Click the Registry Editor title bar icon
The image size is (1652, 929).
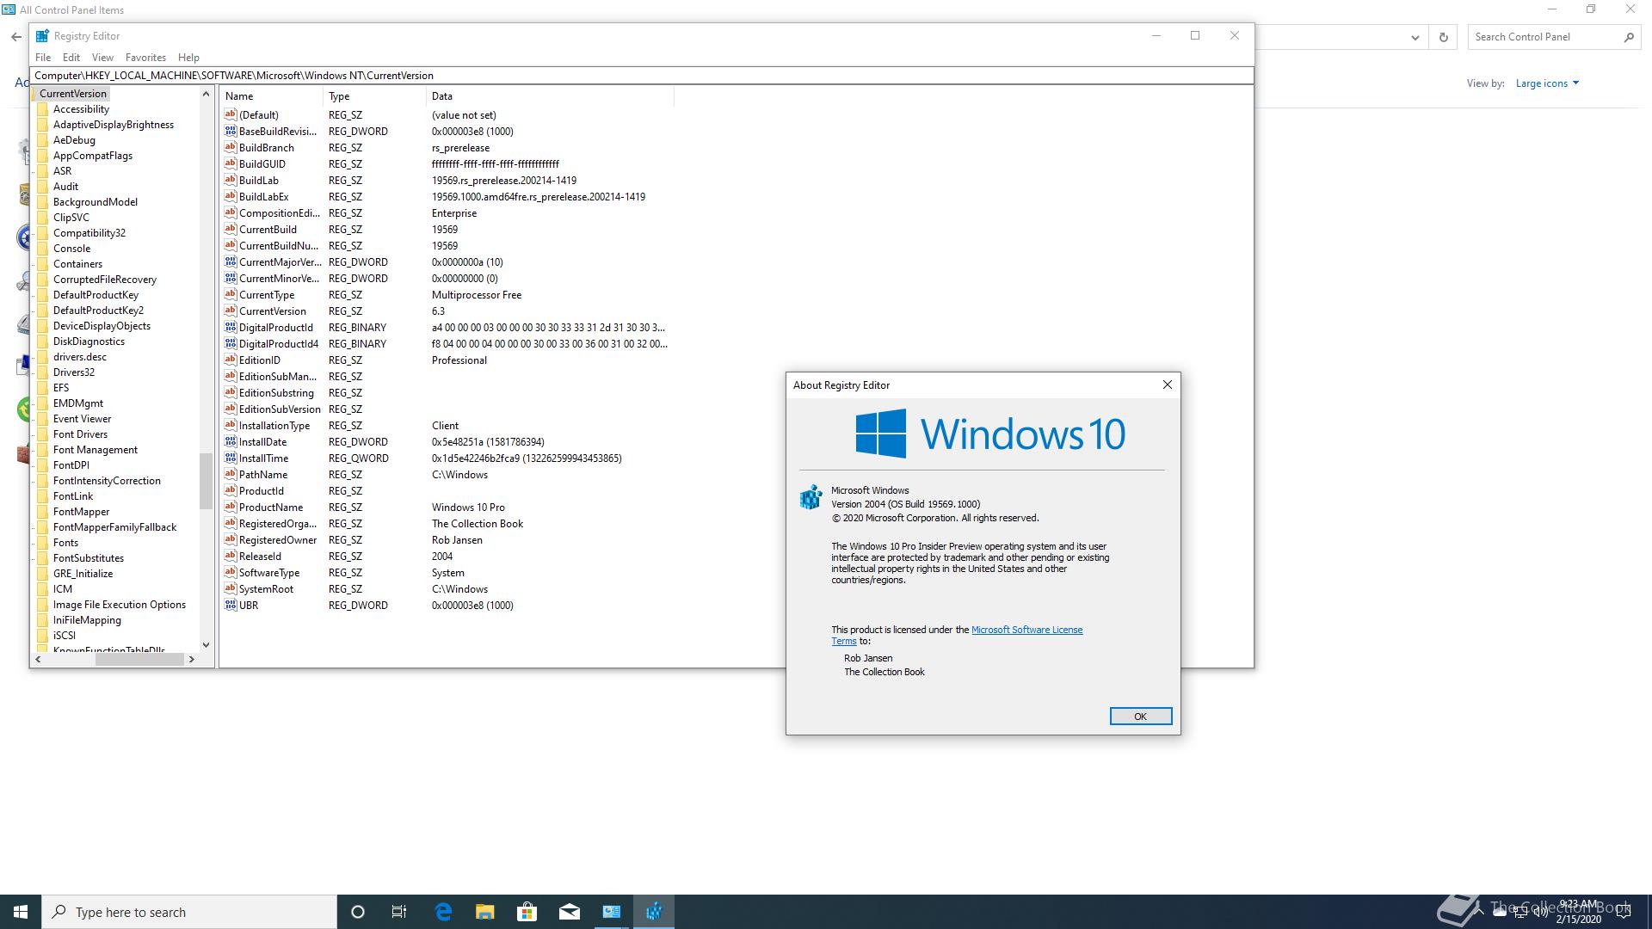(42, 35)
